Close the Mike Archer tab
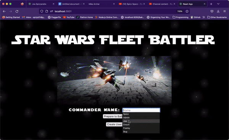 (114, 4)
